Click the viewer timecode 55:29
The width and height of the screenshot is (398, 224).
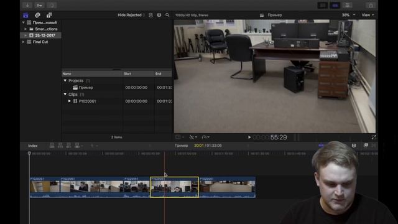[279, 138]
